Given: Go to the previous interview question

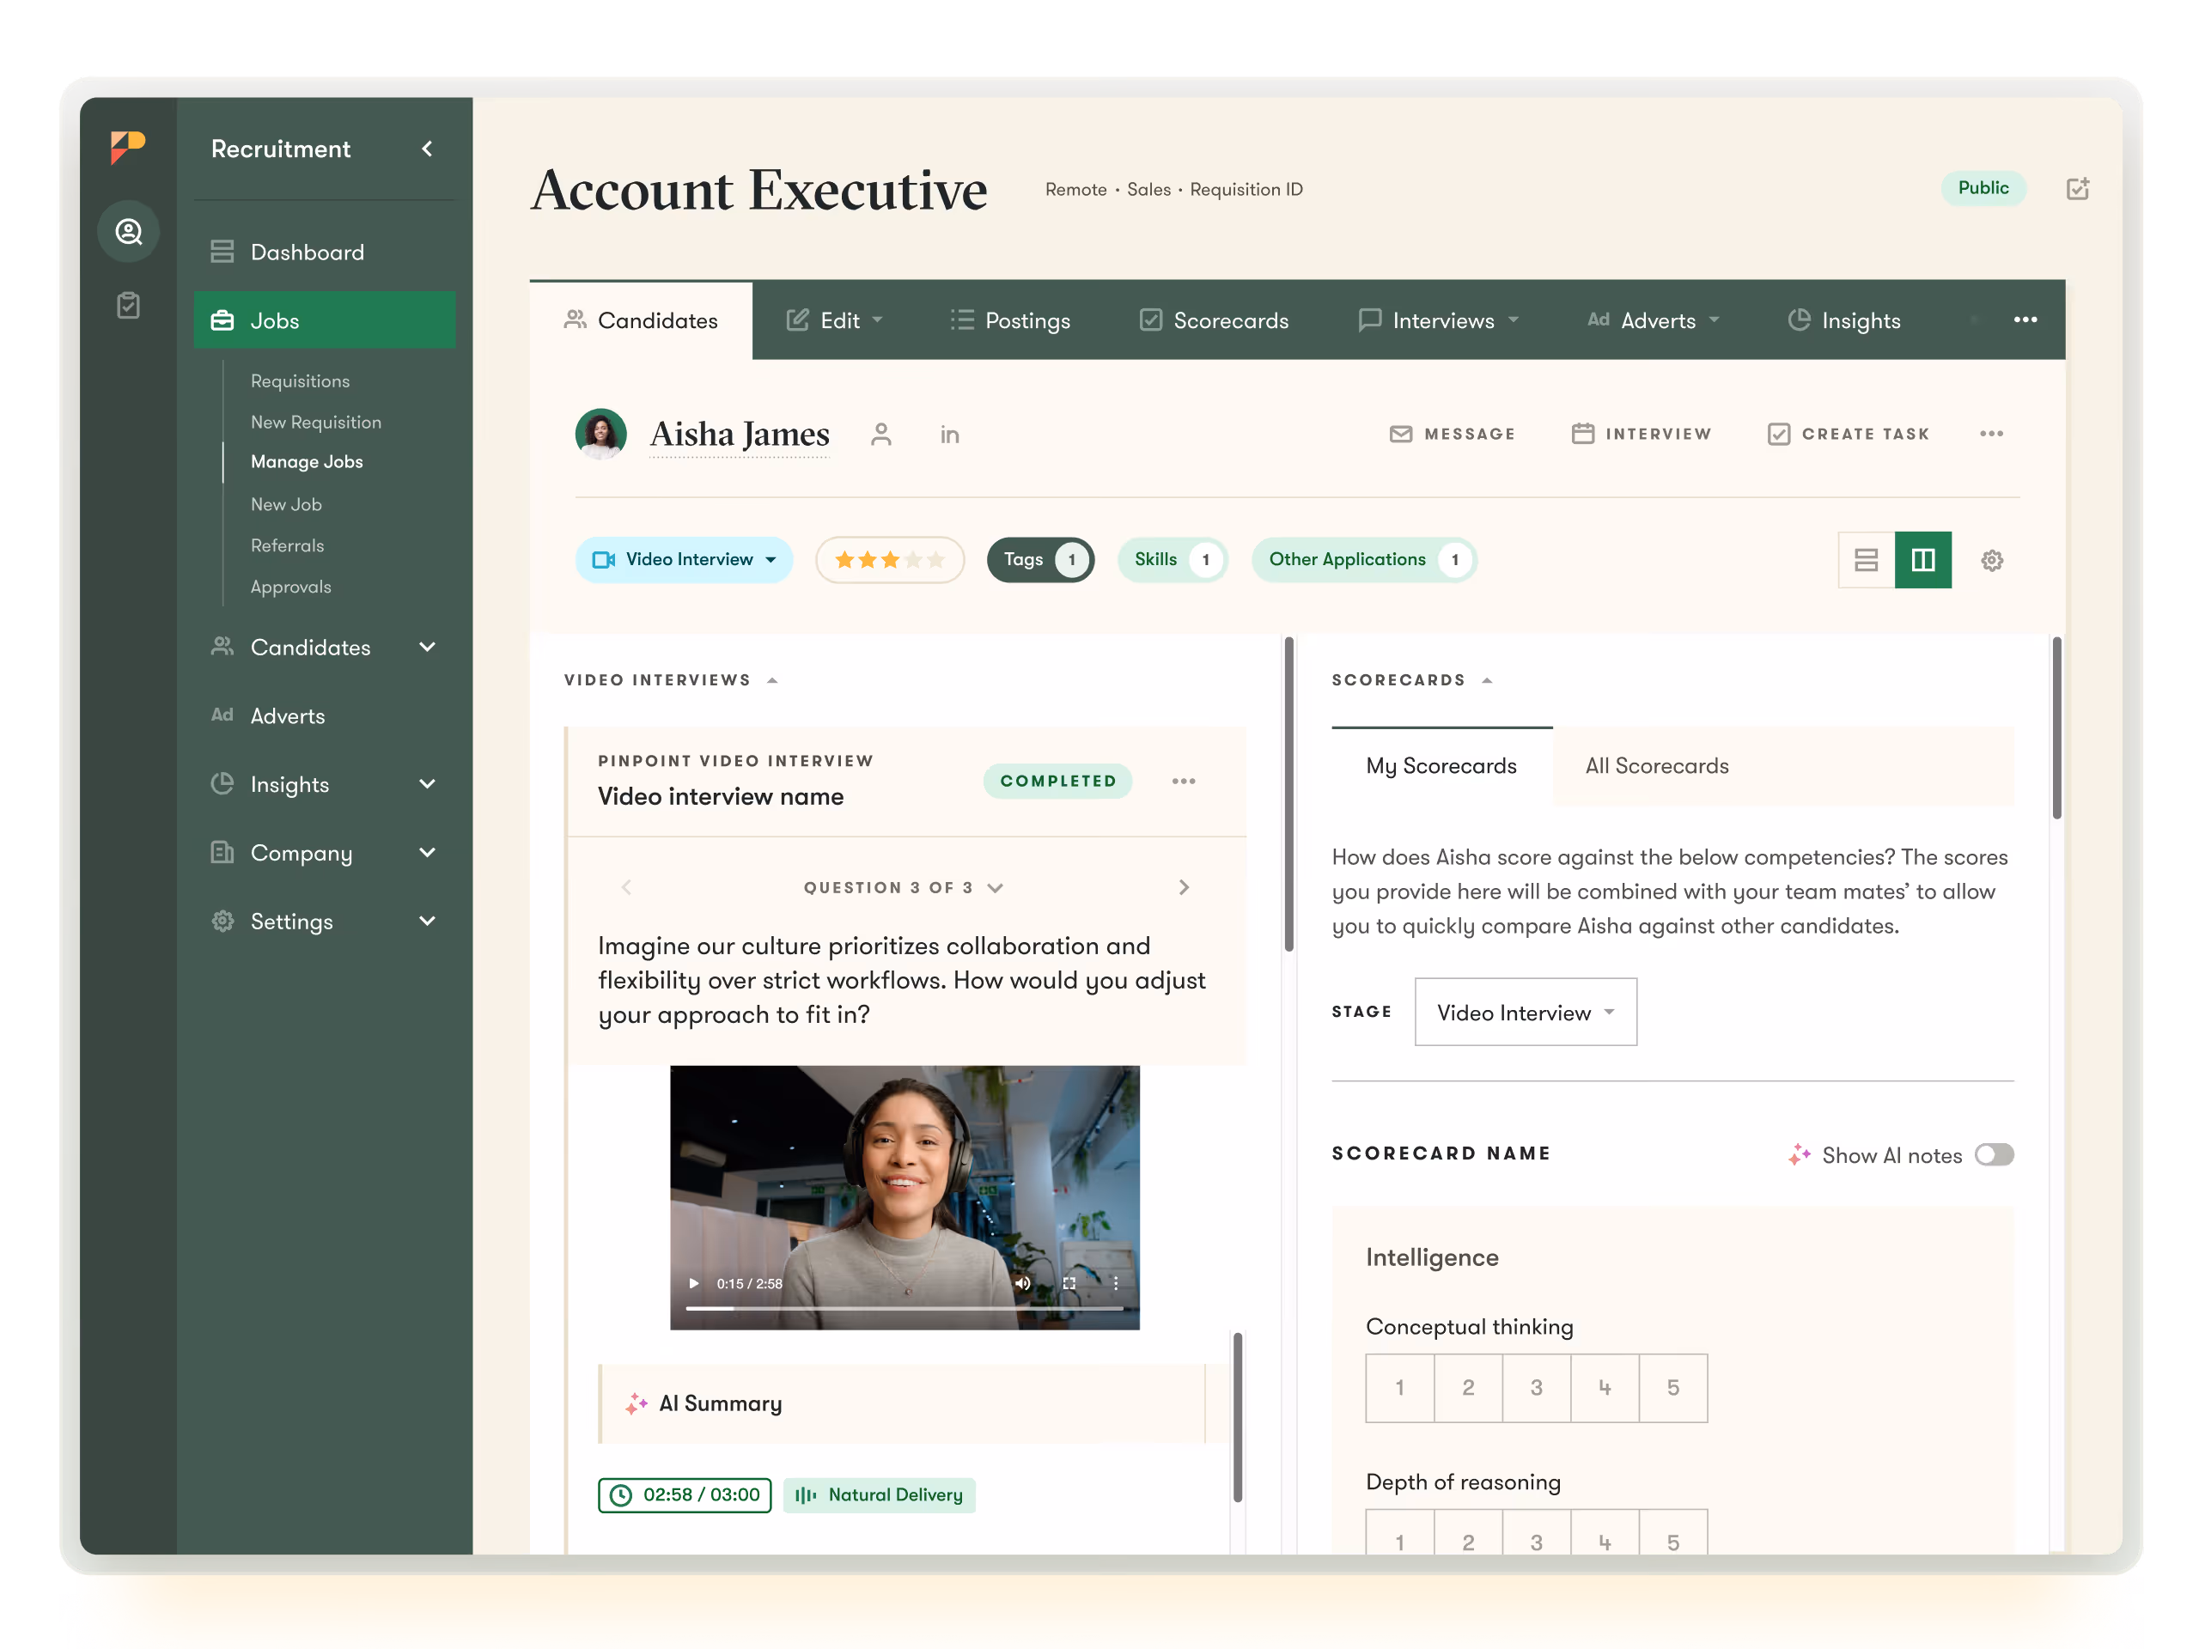Looking at the screenshot, I should 626,886.
